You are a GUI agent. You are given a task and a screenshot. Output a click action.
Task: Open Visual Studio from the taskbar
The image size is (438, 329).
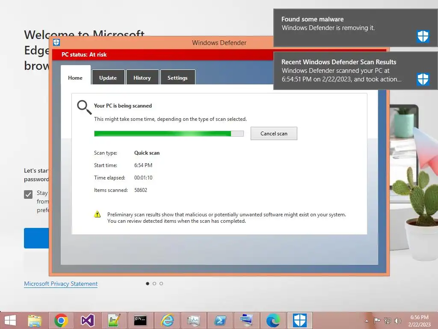pos(87,320)
